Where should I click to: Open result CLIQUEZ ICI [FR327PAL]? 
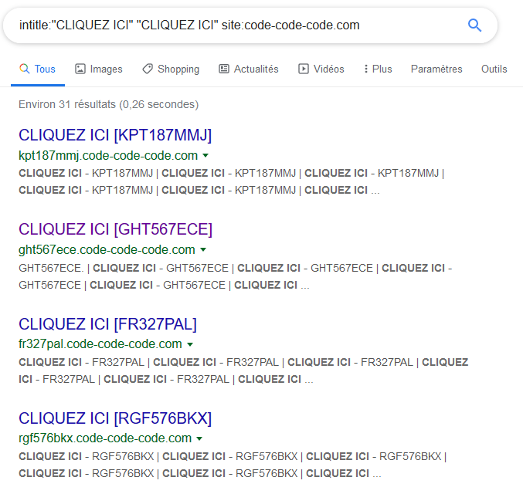click(x=107, y=324)
